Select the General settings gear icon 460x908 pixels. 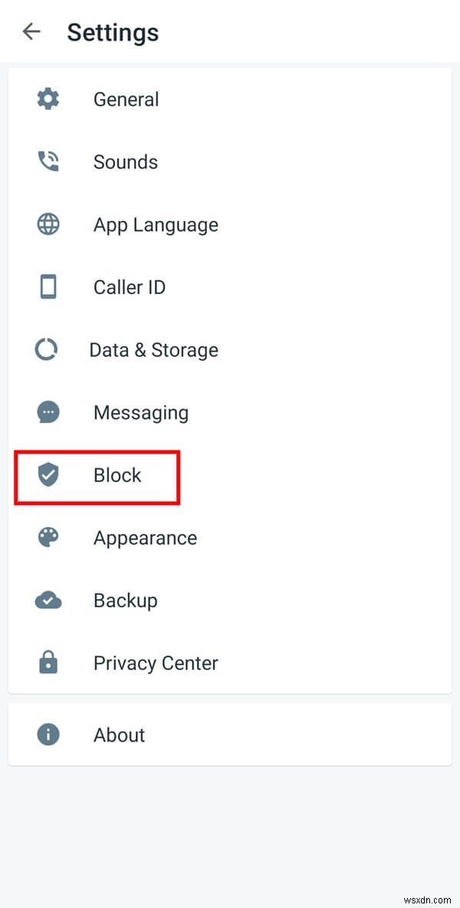click(x=48, y=98)
